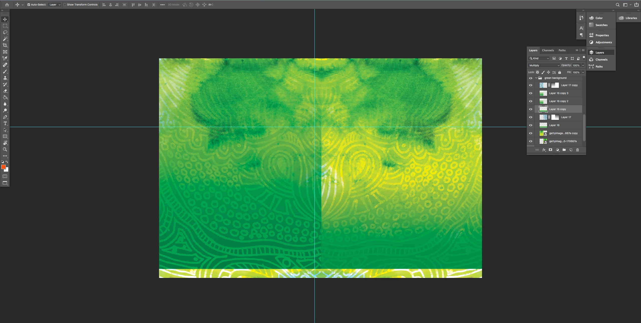Select the Horizontal Type tool
Image resolution: width=641 pixels, height=323 pixels.
[5, 123]
